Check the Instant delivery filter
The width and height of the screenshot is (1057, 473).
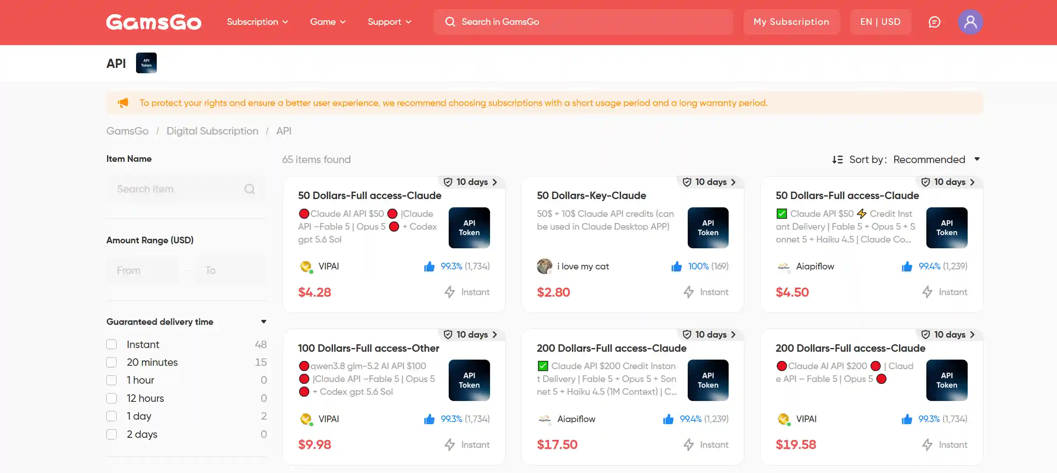(x=112, y=344)
